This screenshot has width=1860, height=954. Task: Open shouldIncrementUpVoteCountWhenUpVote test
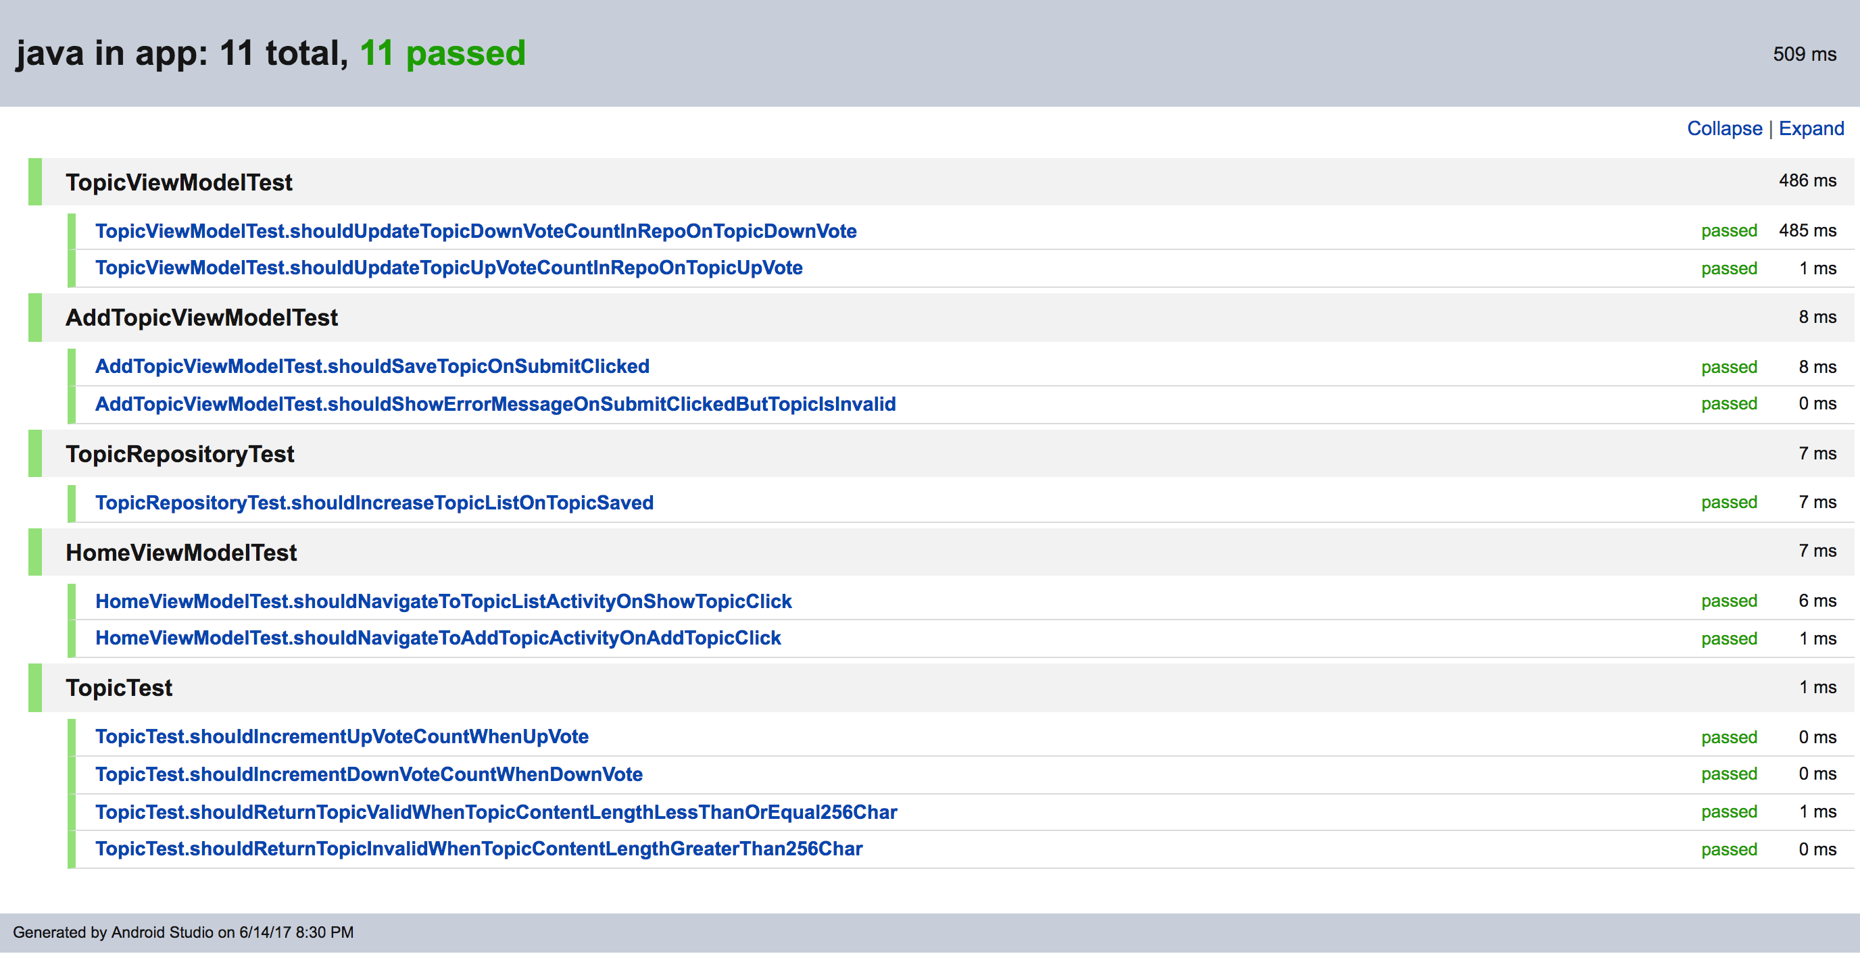341,737
